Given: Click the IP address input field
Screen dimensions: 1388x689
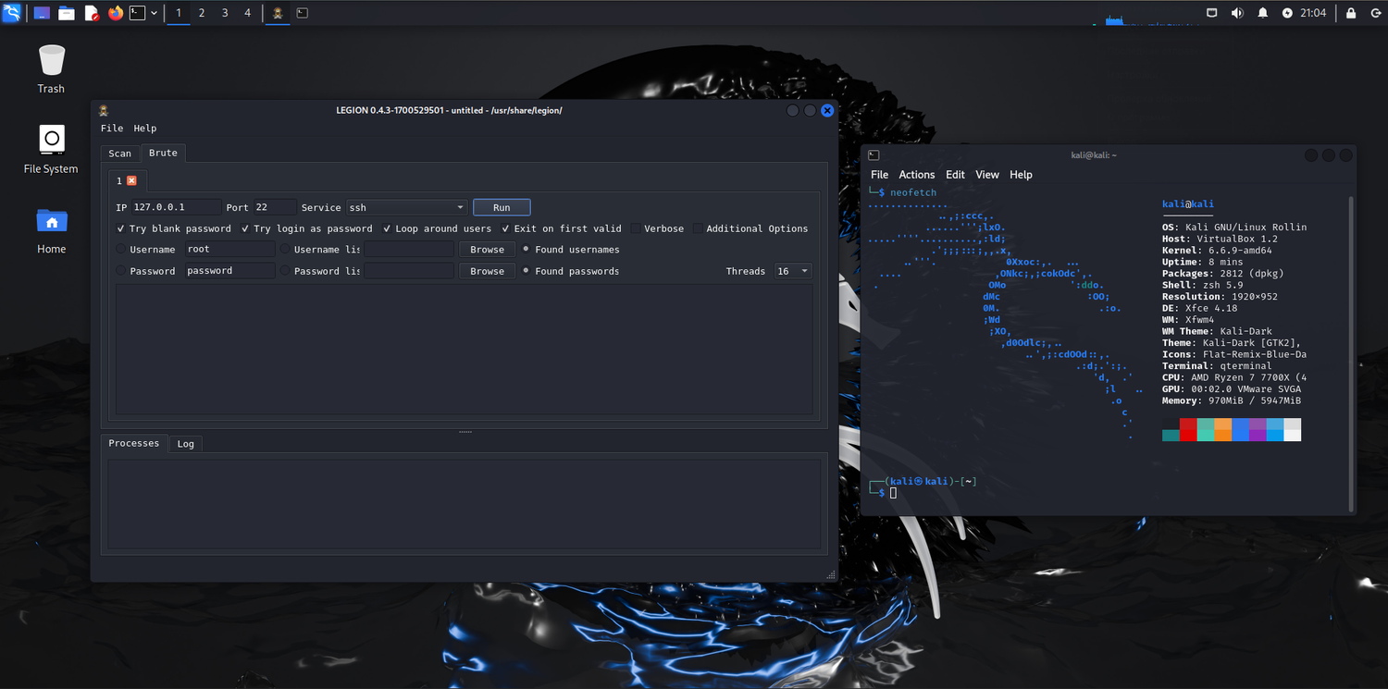Looking at the screenshot, I should point(176,207).
